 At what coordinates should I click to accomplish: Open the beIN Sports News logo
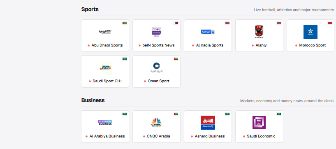[156, 32]
